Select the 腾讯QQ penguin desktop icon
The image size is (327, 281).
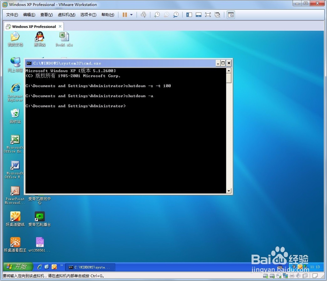click(40, 39)
